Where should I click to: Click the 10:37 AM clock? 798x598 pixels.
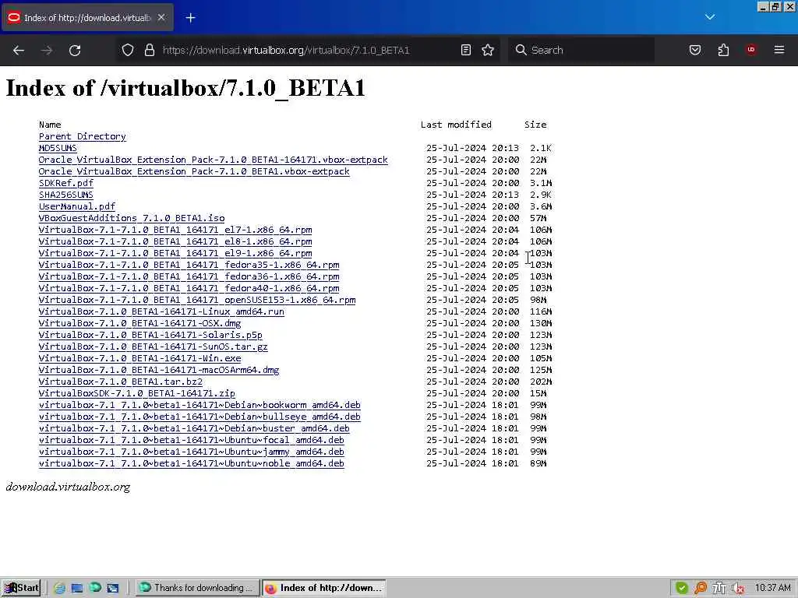(772, 588)
